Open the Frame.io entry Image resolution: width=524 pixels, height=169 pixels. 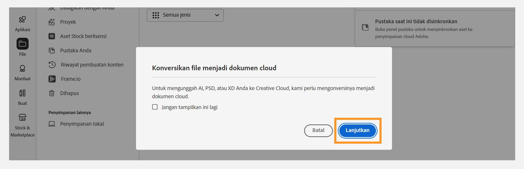(71, 79)
